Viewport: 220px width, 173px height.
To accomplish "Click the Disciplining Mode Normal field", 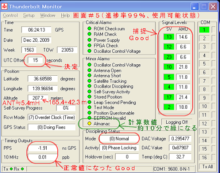I will point(119,139).
